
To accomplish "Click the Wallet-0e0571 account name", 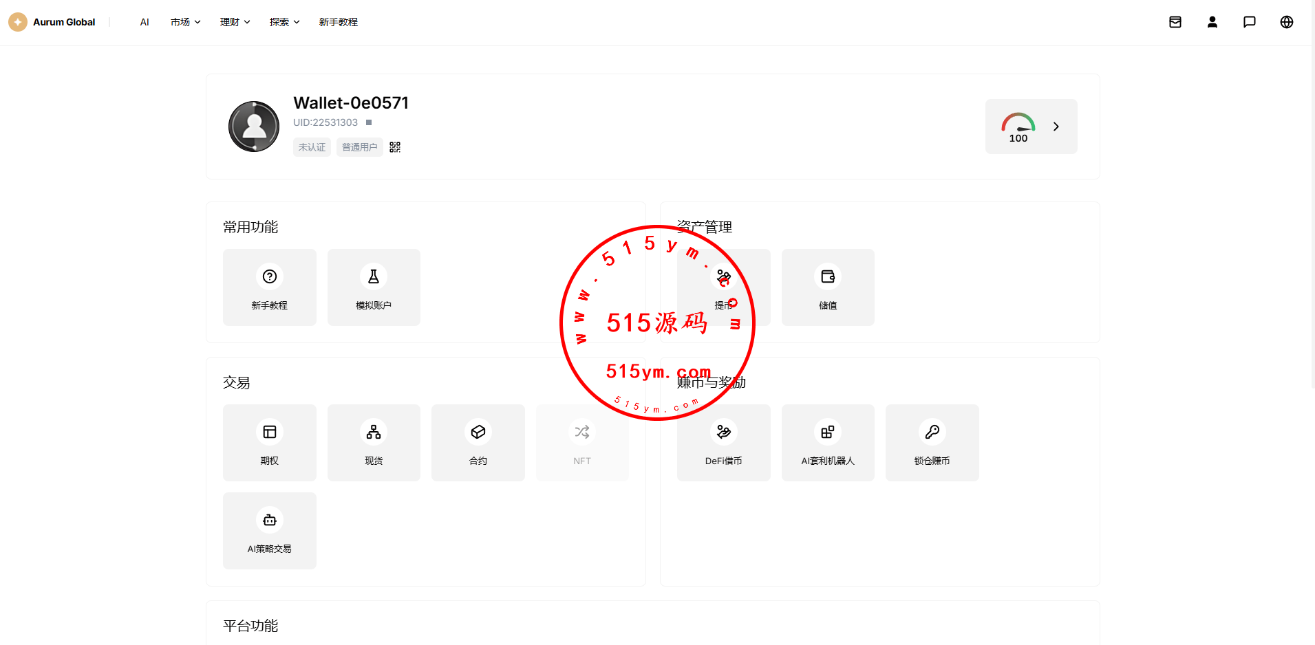I will click(x=351, y=102).
